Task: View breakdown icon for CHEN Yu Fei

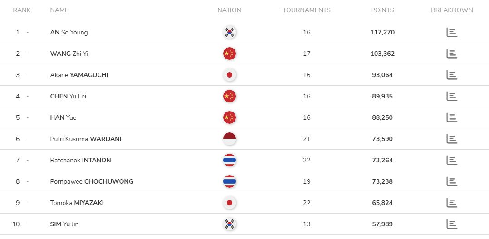Action: click(451, 96)
